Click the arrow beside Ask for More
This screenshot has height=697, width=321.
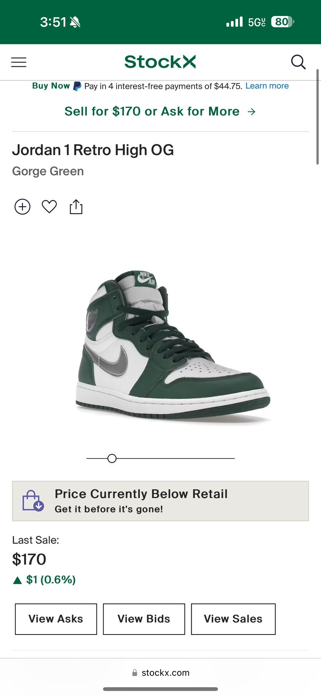[x=251, y=112]
